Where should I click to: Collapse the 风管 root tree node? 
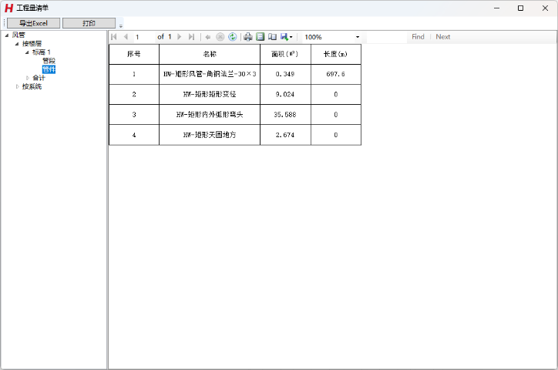[7, 35]
